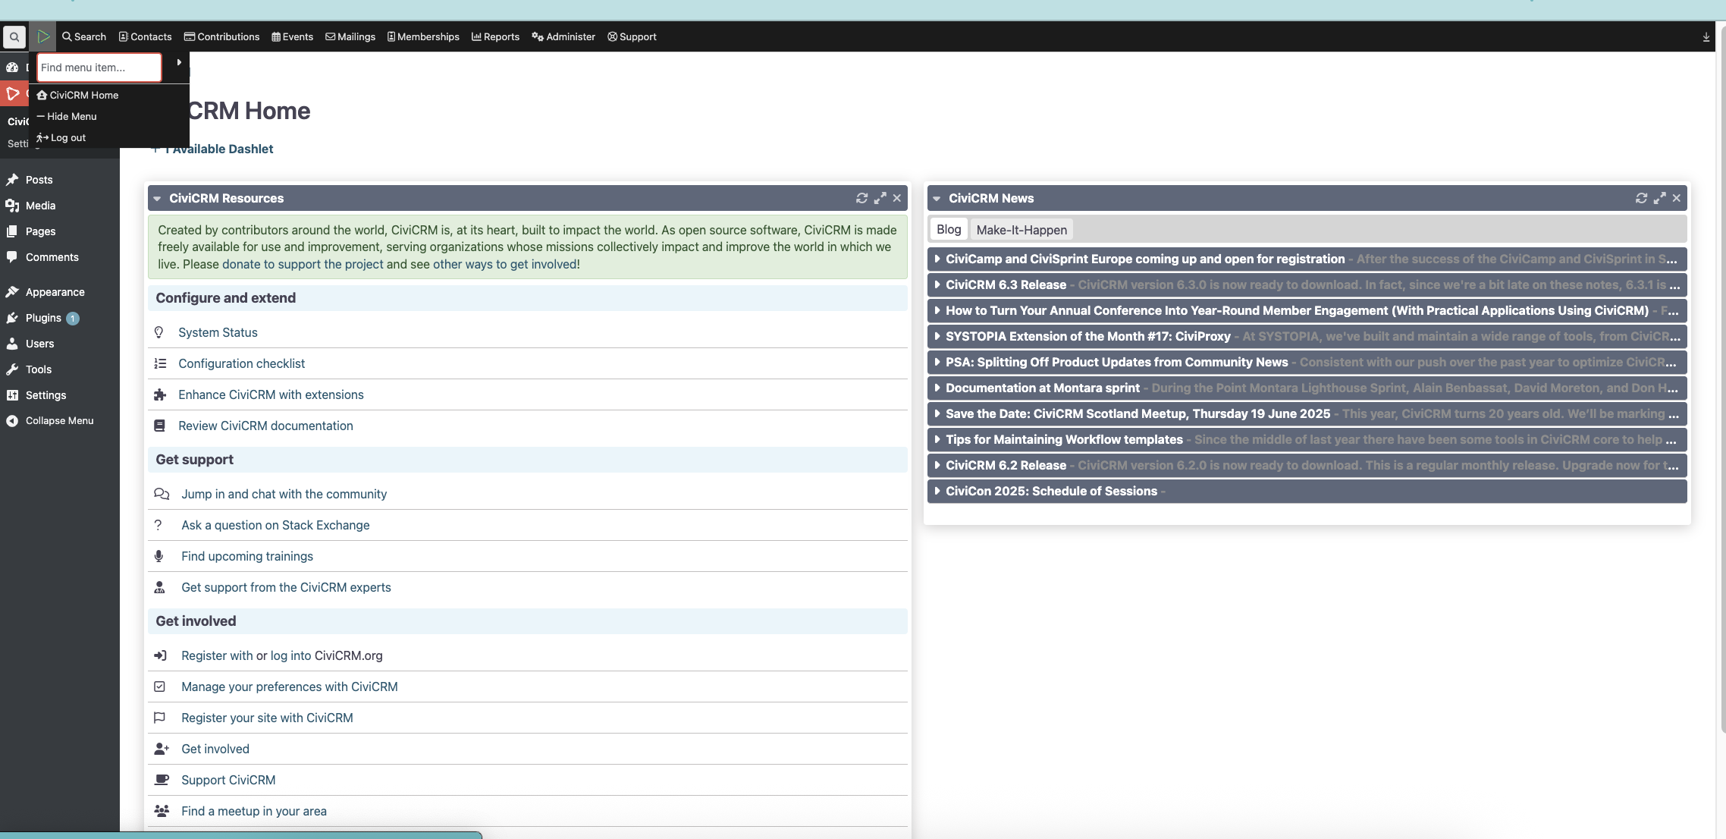
Task: Click the sign-in arrow icon beside Register
Action: (160, 655)
